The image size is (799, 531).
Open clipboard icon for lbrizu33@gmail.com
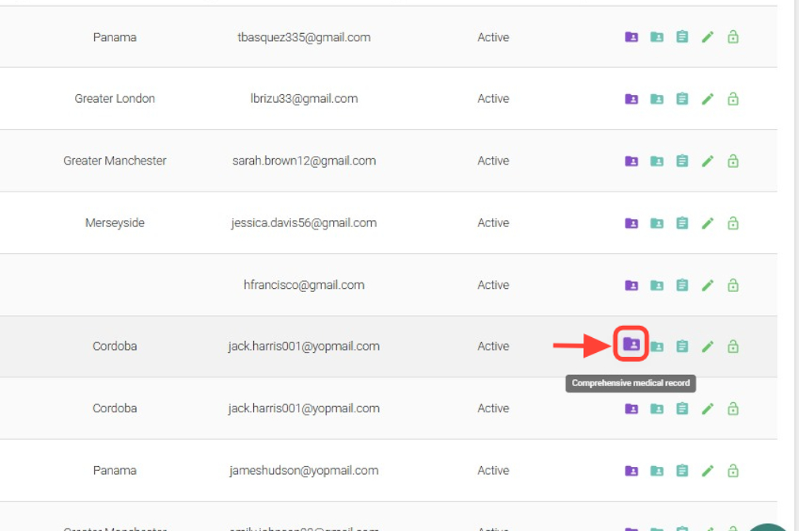tap(682, 99)
